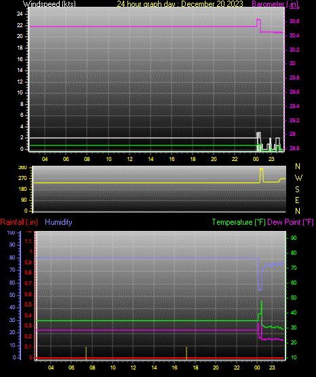Click the W compass label on direction graph
316x377 pixels.
pos(298,178)
